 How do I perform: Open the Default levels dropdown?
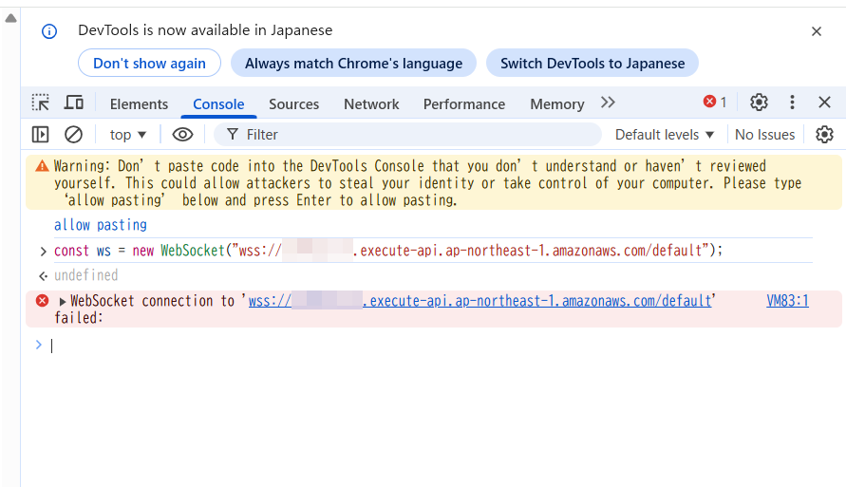click(665, 135)
